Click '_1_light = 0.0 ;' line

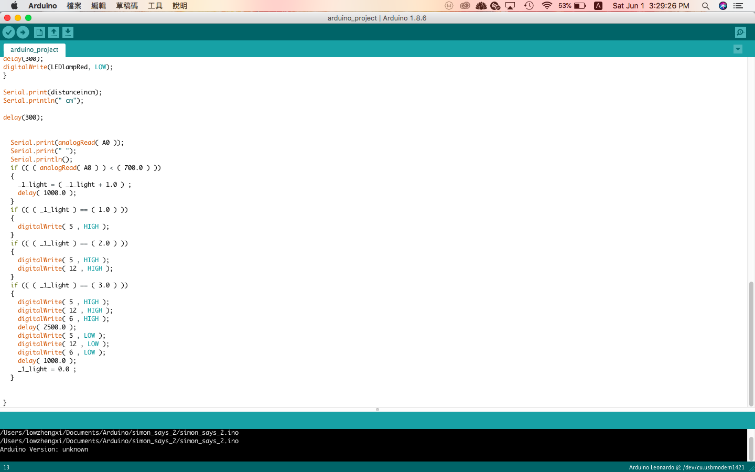(47, 369)
